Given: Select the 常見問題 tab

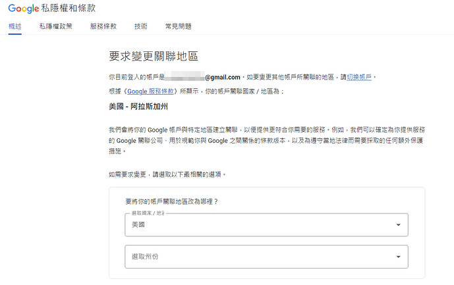Looking at the screenshot, I should click(179, 26).
